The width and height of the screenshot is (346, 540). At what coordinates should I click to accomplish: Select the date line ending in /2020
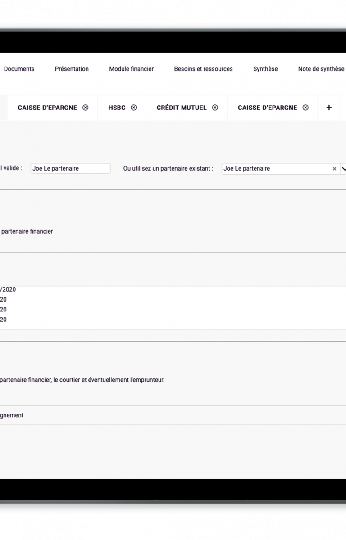coord(8,289)
